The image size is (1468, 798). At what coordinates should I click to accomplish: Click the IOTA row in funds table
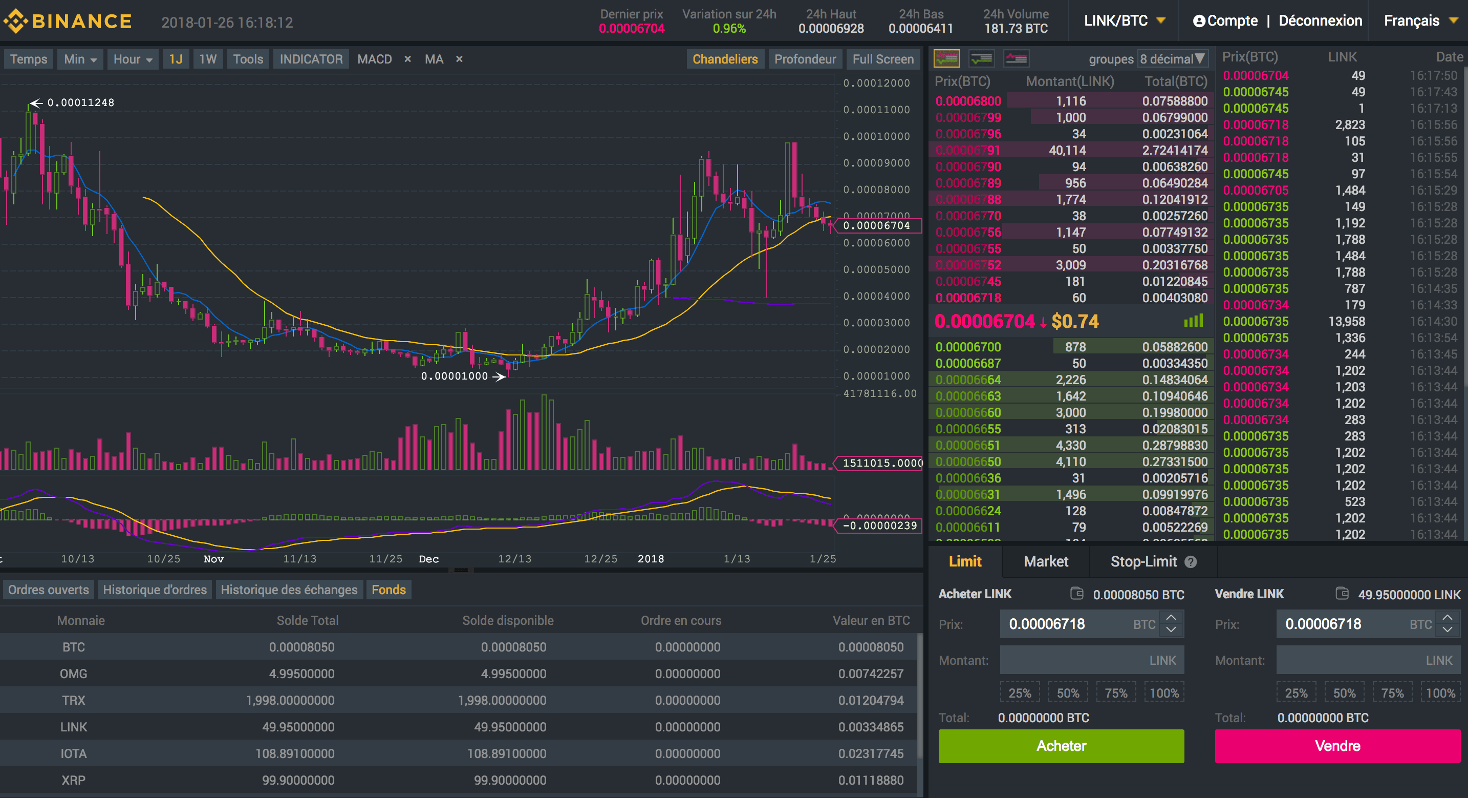(x=458, y=753)
